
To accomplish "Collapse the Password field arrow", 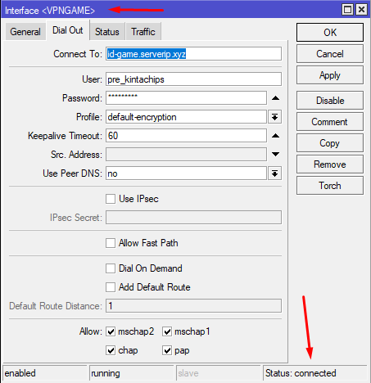I will 275,98.
